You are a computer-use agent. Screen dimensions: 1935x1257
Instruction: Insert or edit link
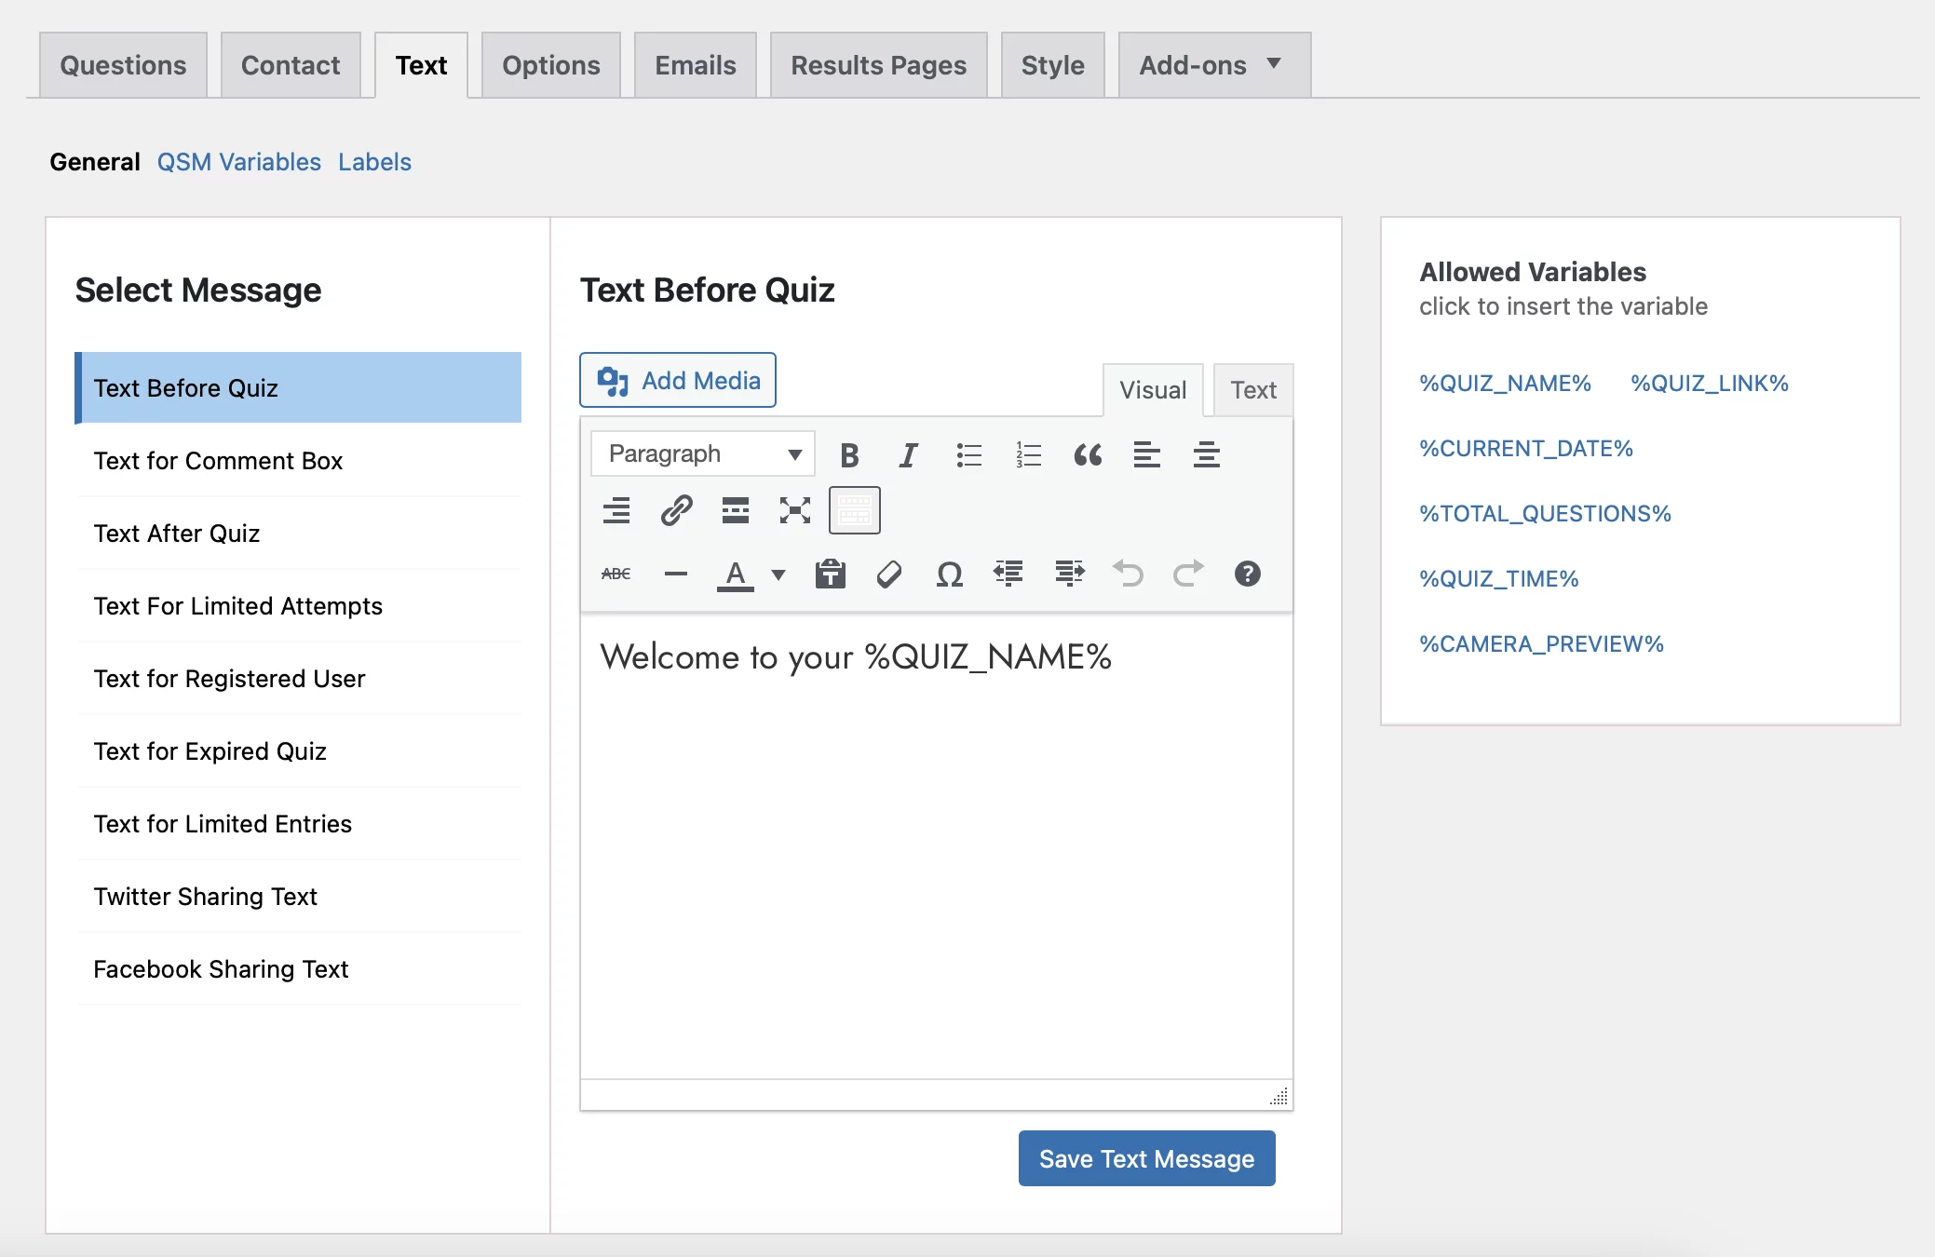(676, 510)
